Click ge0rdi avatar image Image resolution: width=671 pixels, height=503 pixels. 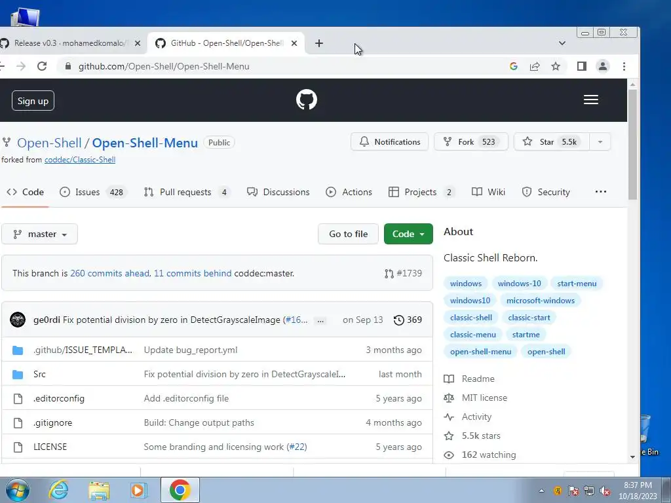tap(18, 320)
